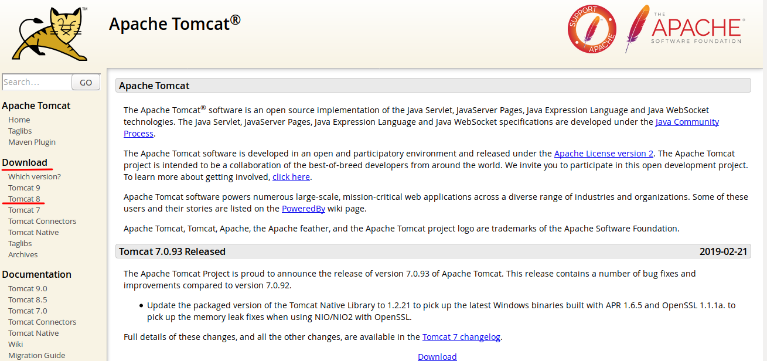Open the PoweredBy wiki page

point(304,208)
